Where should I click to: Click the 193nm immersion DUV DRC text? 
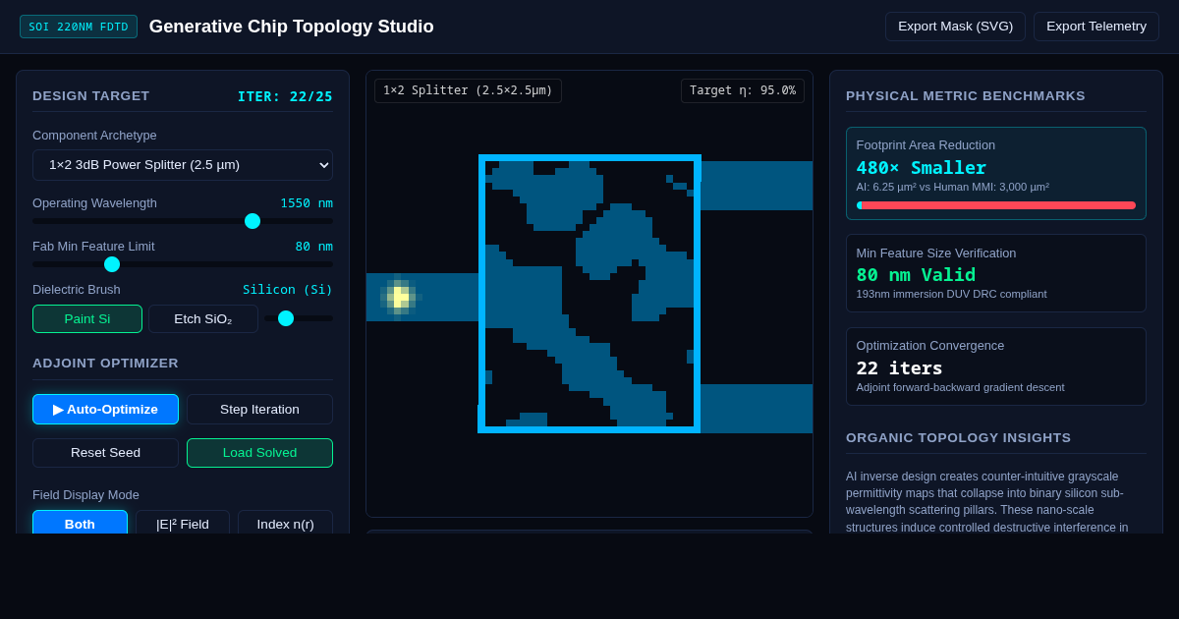(951, 294)
